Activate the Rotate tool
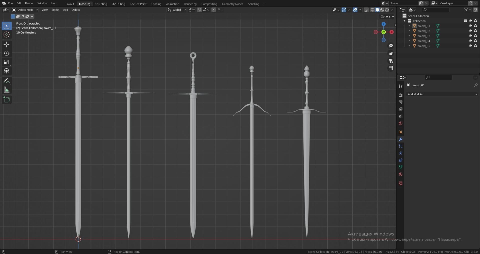This screenshot has width=480, height=254. 6,53
